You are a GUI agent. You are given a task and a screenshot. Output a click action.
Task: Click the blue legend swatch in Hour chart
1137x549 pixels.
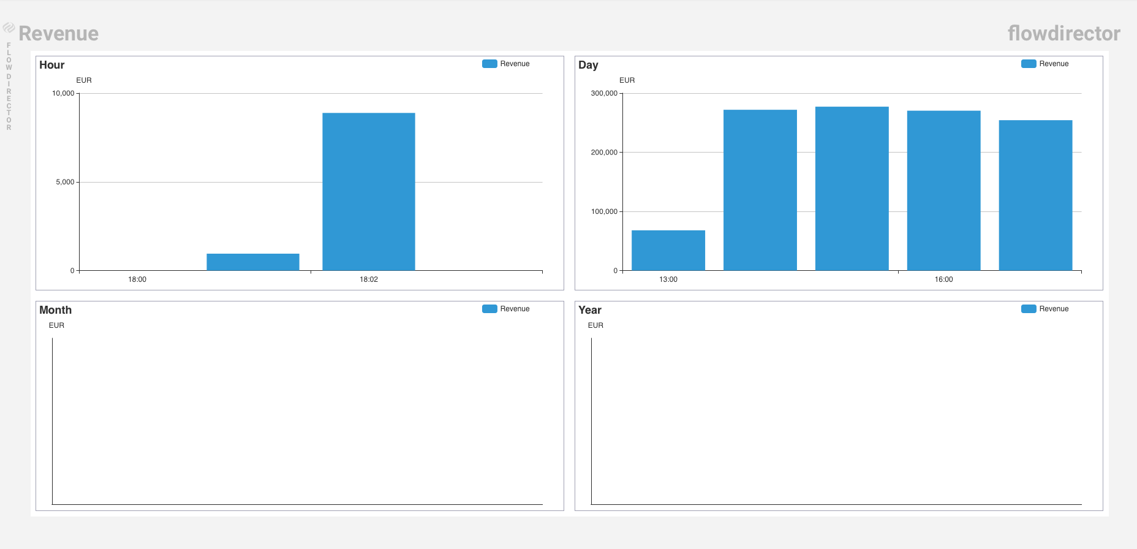tap(489, 64)
